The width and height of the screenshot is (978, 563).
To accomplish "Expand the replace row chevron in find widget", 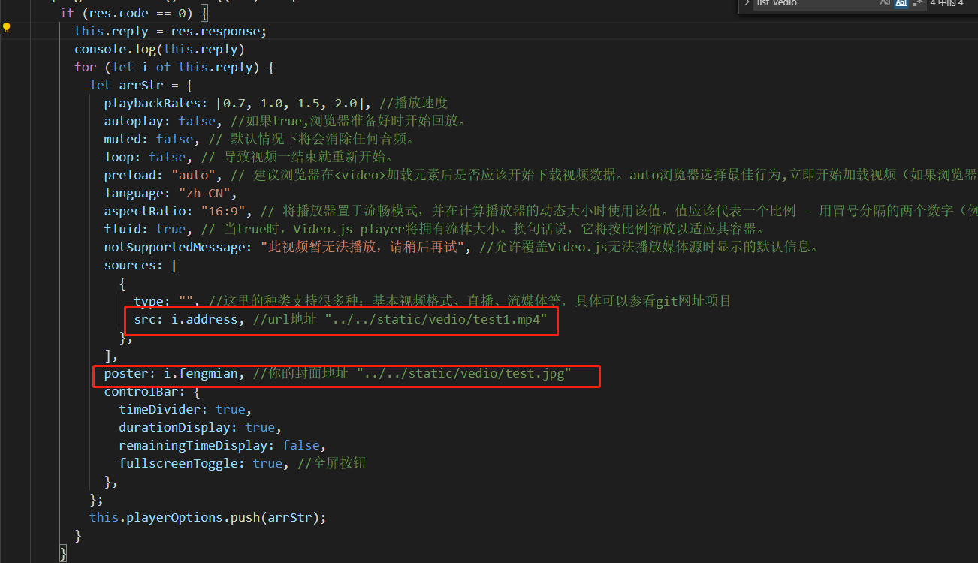I will tap(747, 3).
